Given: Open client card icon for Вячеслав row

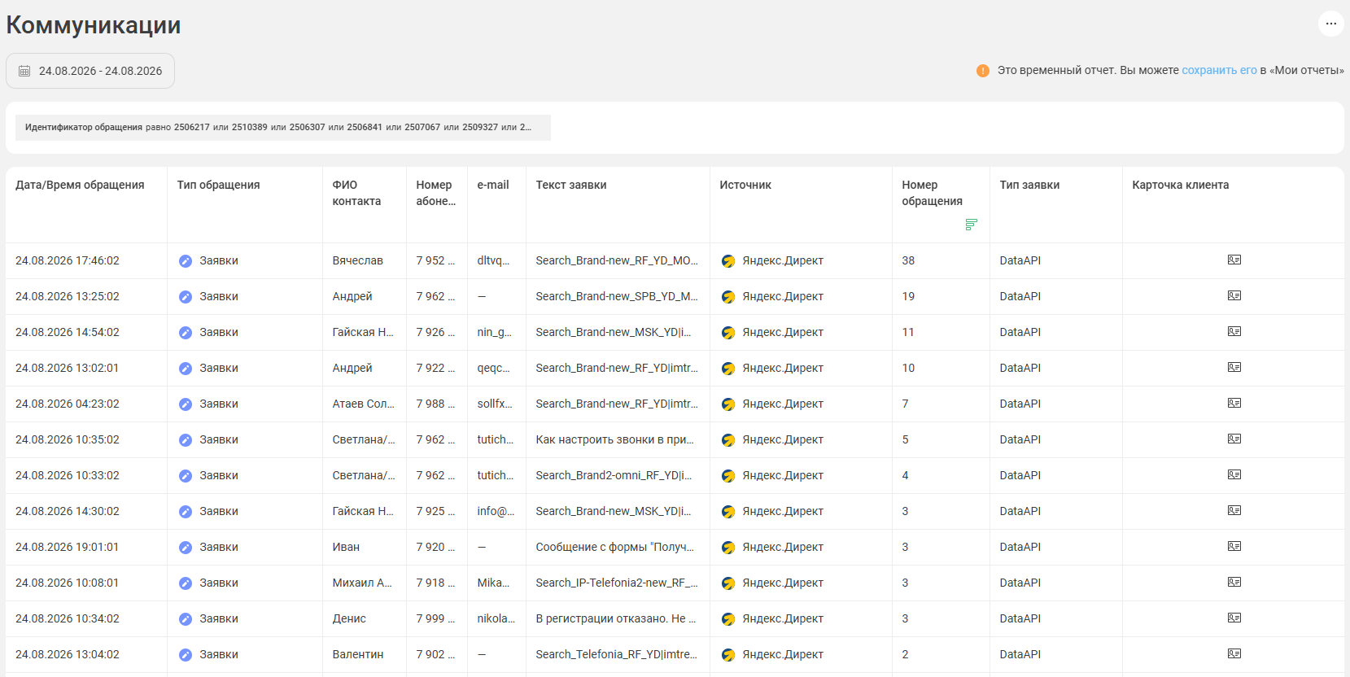Looking at the screenshot, I should coord(1234,260).
